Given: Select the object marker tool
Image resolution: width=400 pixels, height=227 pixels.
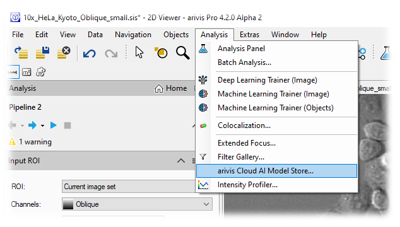Looking at the screenshot, I should (161, 52).
